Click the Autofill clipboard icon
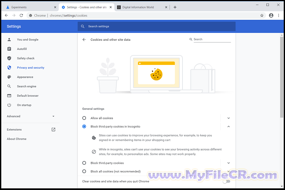The width and height of the screenshot is (285, 190). (x=9, y=49)
